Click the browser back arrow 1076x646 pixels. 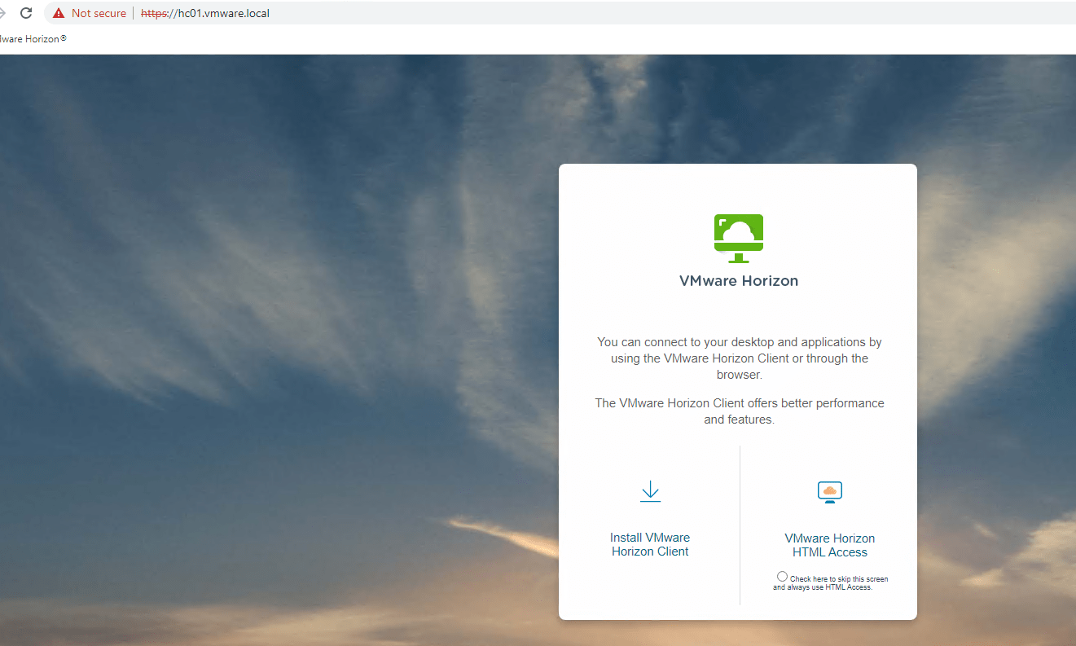pyautogui.click(x=2, y=13)
